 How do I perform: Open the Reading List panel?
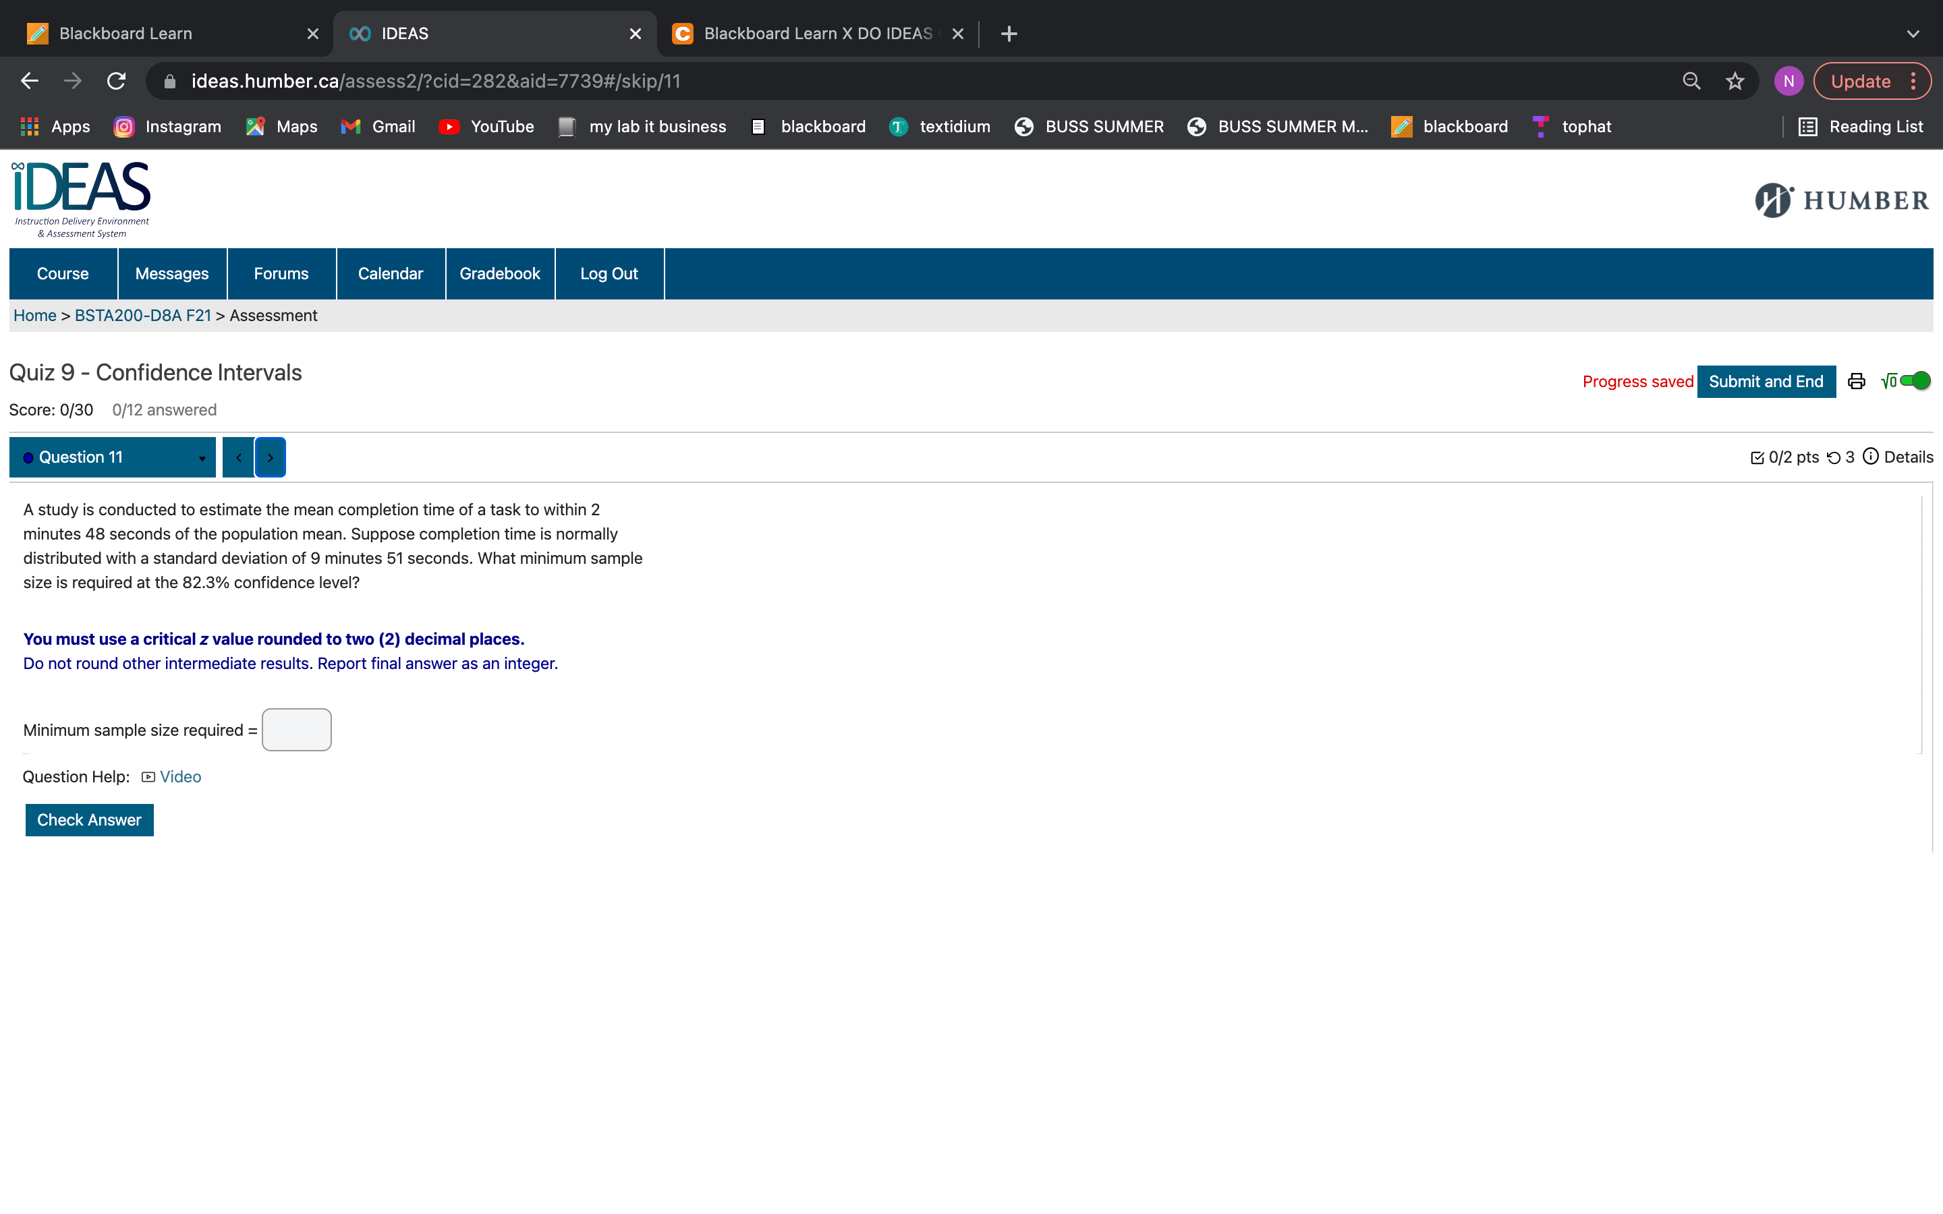coord(1860,127)
